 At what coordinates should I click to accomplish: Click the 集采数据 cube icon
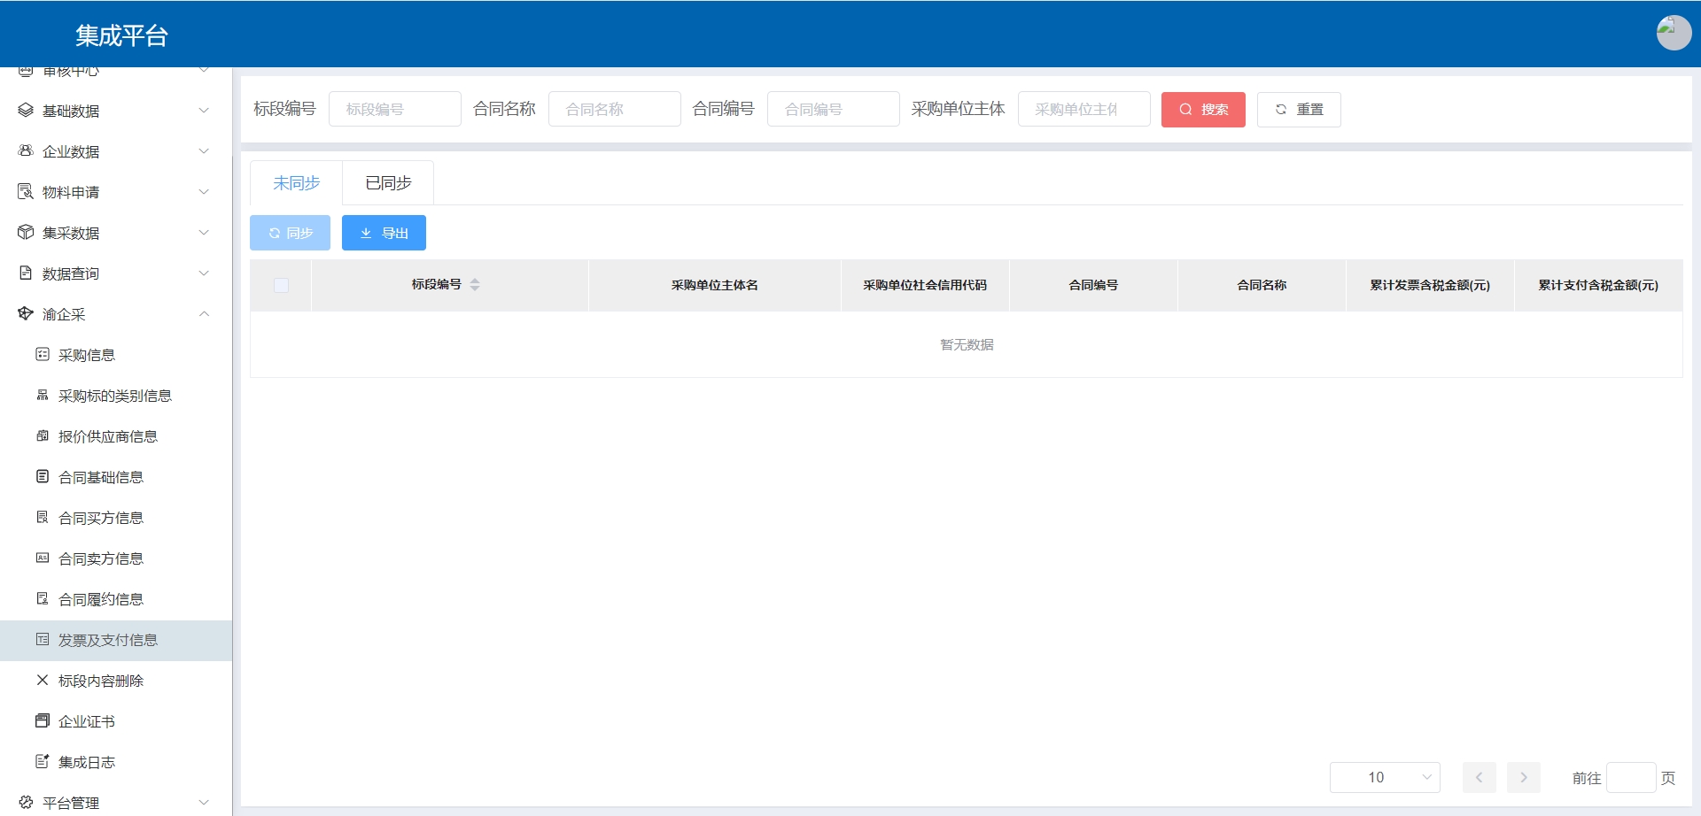26,233
